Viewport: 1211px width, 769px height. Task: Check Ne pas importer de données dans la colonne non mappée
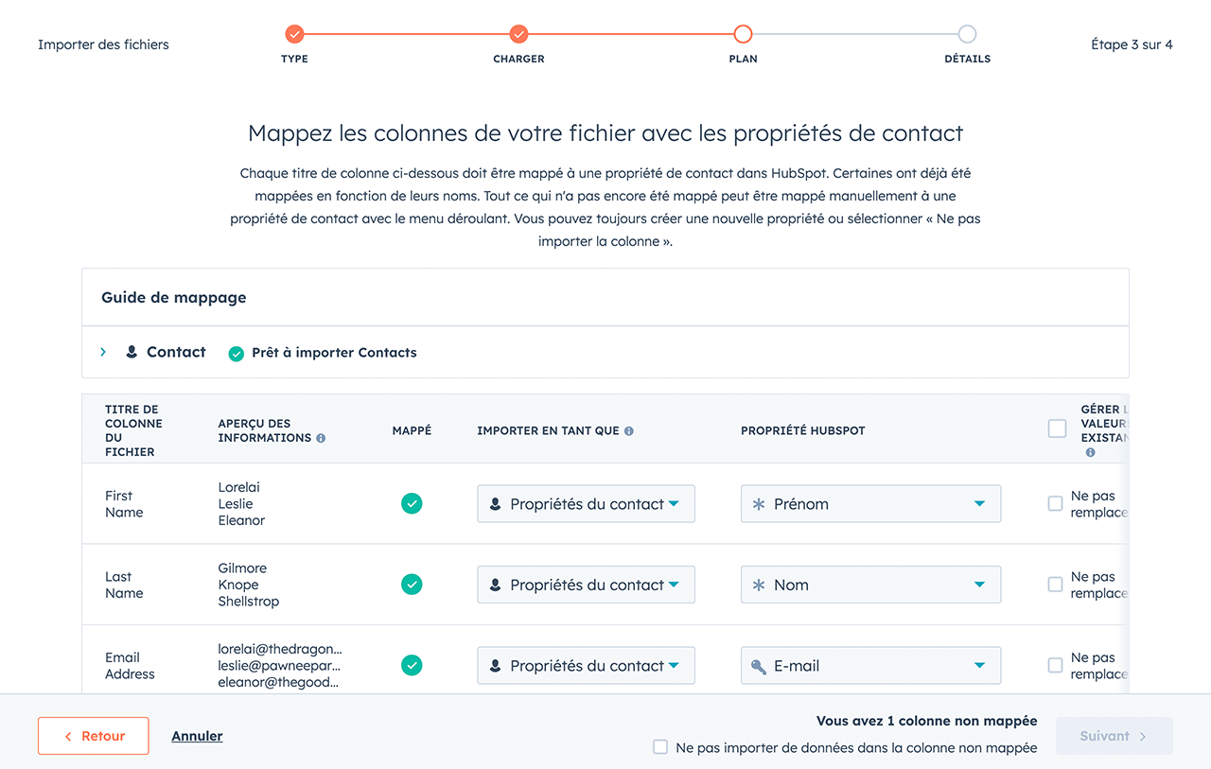tap(660, 747)
